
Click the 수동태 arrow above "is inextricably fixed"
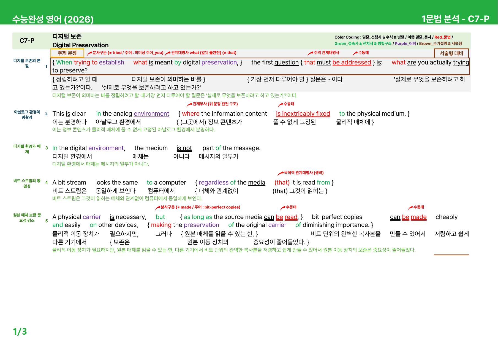281,104
